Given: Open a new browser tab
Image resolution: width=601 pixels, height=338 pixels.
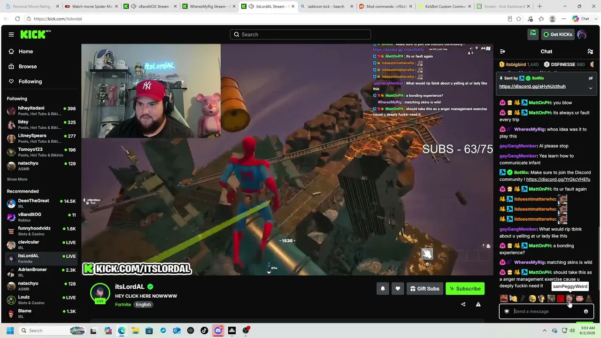Looking at the screenshot, I should pyautogui.click(x=539, y=7).
